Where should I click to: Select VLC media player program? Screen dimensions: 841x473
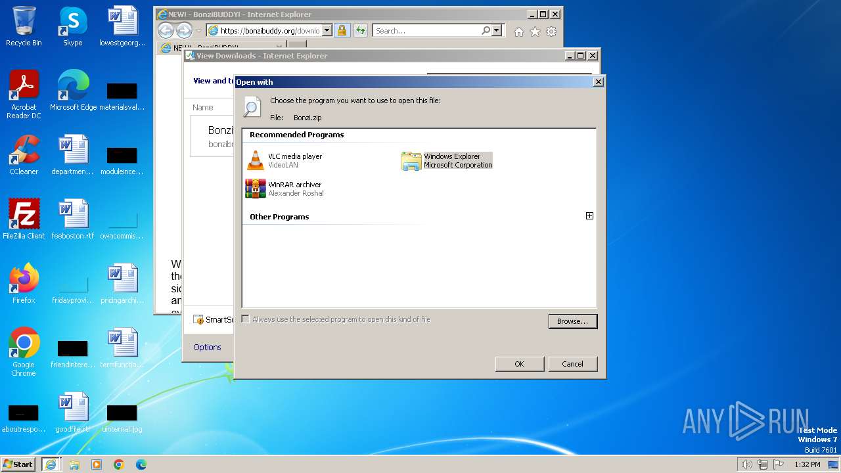[284, 161]
